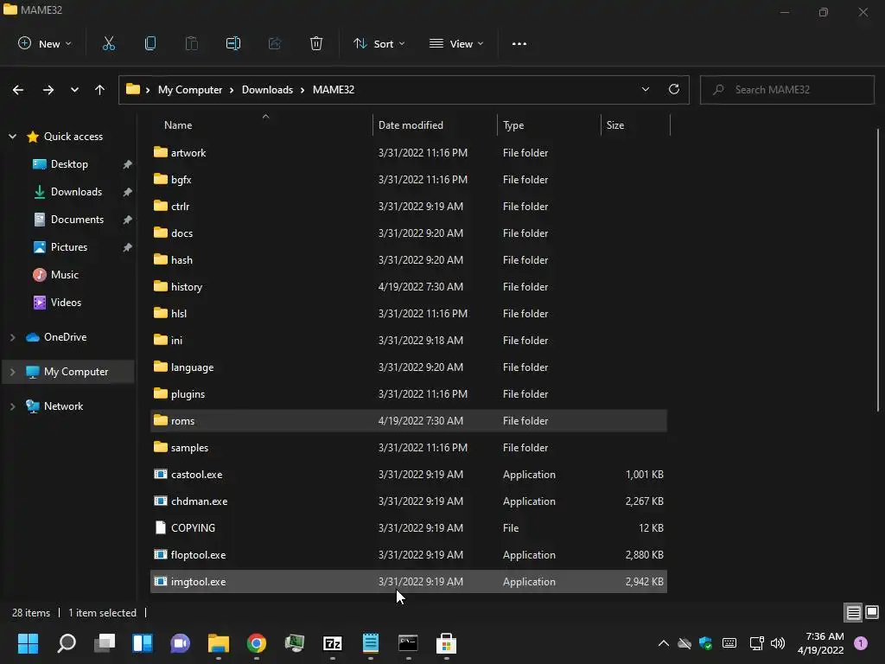Click the Share icon in toolbar
Screen dimensions: 885x664
pos(275,43)
